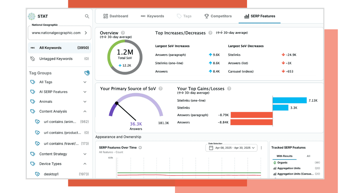Click help icon beside Your Top Gains/Losses
350x193 pixels.
[x=229, y=89]
